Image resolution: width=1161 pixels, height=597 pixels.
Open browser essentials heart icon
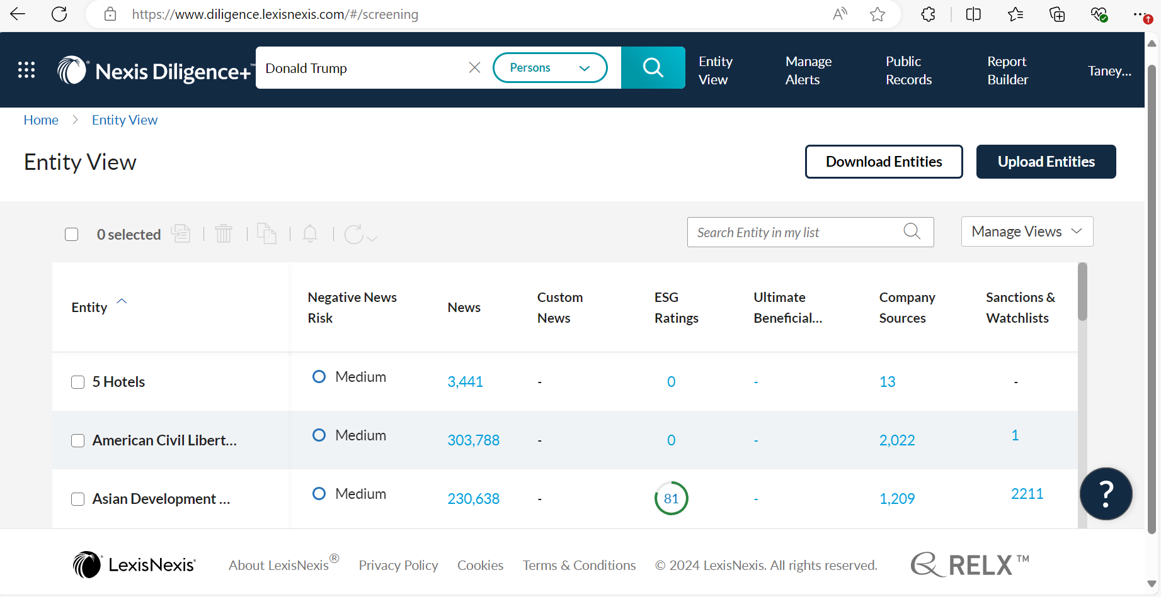point(1099,14)
